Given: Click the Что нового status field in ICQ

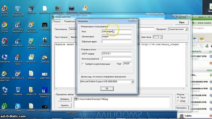Looking at the screenshot, I should tap(202, 28).
